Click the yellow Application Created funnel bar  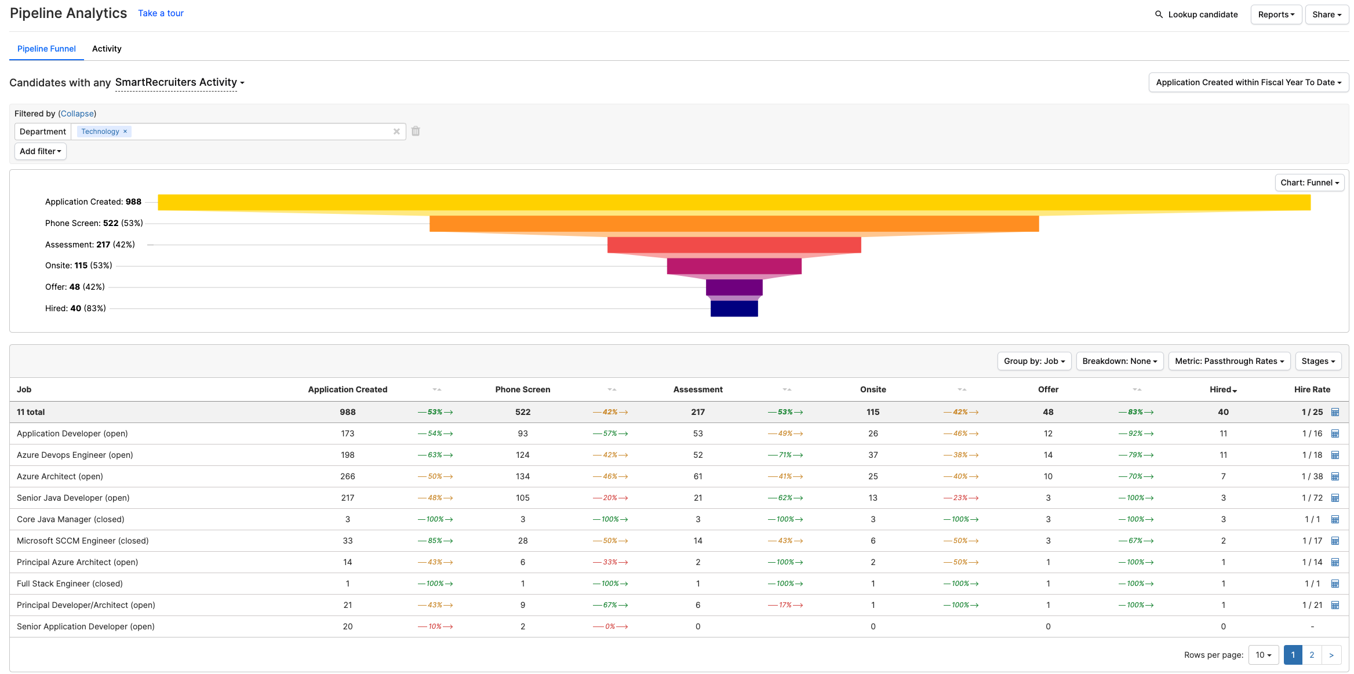coord(734,202)
